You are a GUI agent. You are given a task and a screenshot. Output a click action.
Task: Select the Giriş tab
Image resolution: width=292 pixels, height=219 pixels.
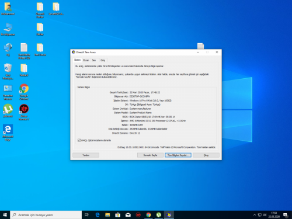click(x=103, y=60)
